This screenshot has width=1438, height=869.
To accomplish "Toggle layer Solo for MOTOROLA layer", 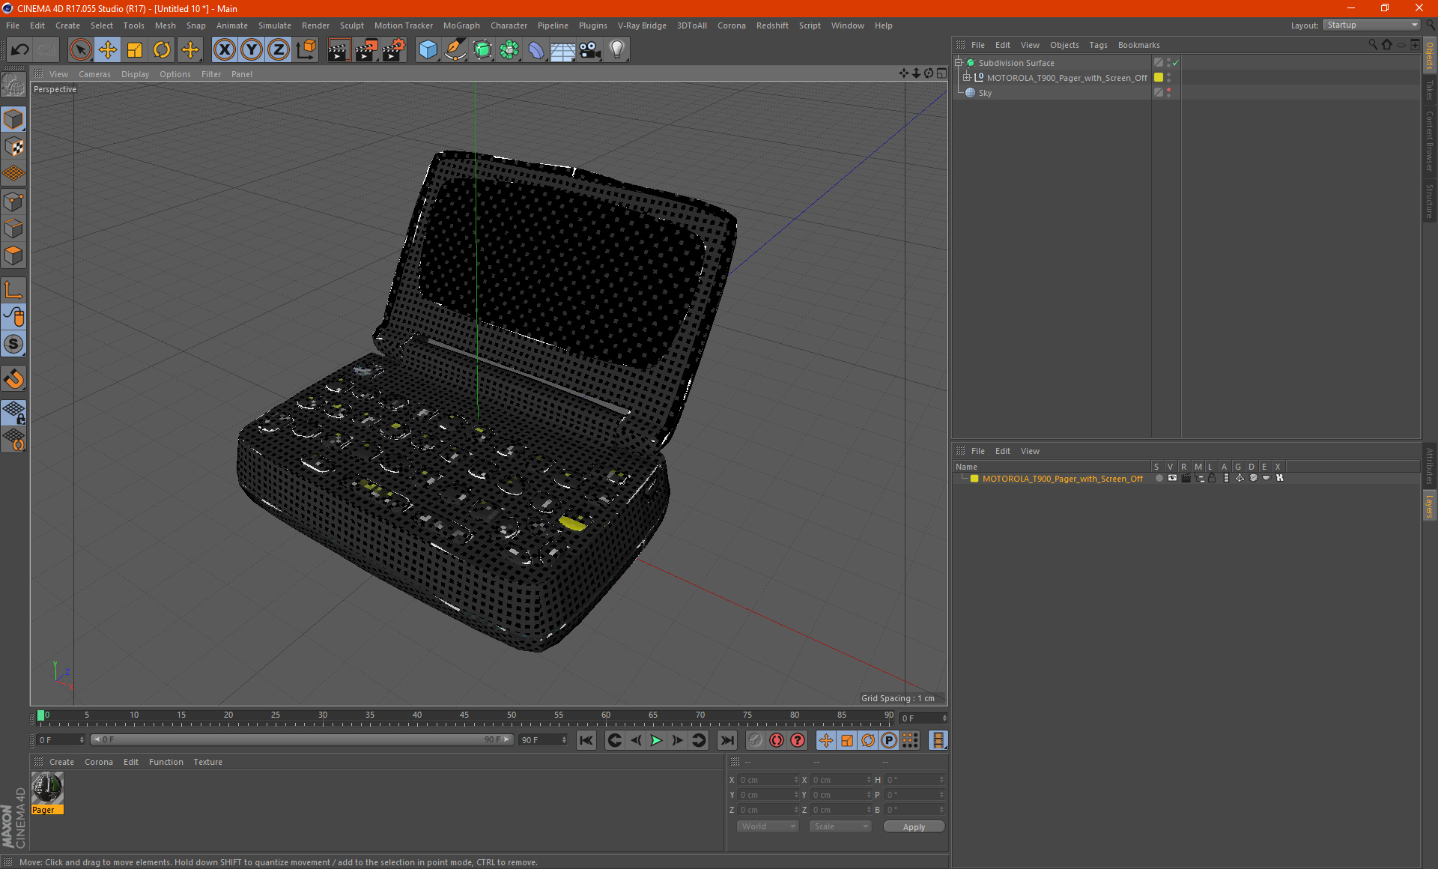I will coord(1159,478).
